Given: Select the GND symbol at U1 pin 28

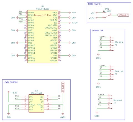Looking at the screenshot, I should point(72,43).
